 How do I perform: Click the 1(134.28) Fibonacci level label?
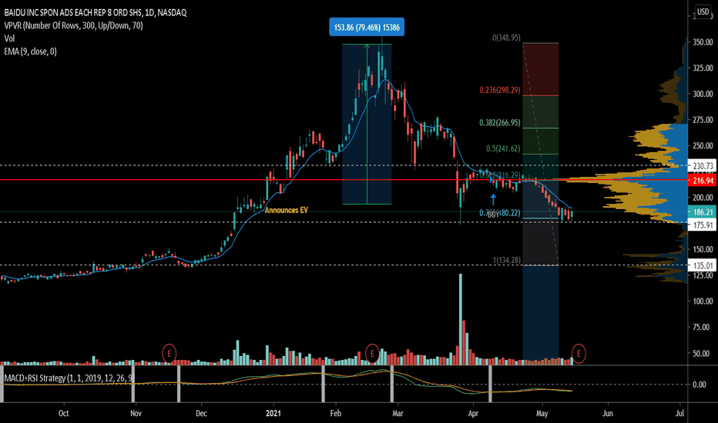pyautogui.click(x=506, y=260)
